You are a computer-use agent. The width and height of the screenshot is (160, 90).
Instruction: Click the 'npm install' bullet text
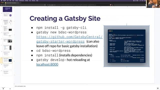[47, 55]
